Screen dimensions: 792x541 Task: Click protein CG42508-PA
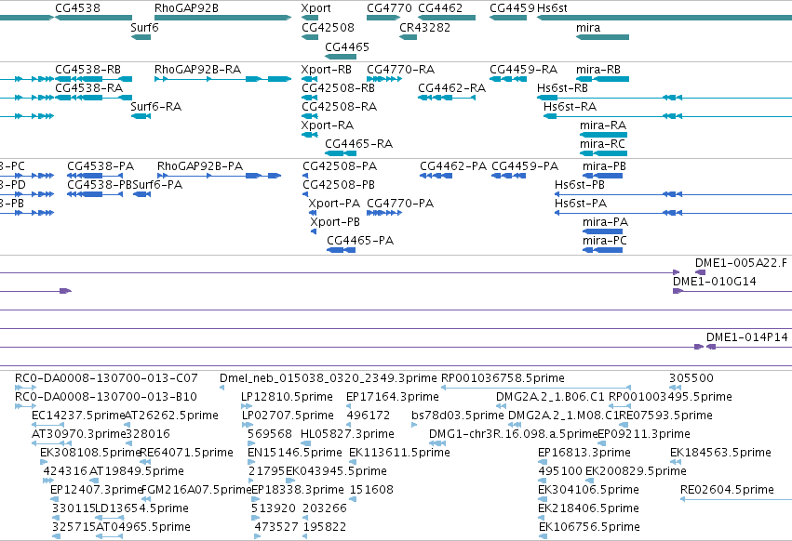(x=340, y=166)
